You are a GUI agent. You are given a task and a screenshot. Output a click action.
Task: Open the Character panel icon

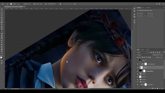coord(135,20)
